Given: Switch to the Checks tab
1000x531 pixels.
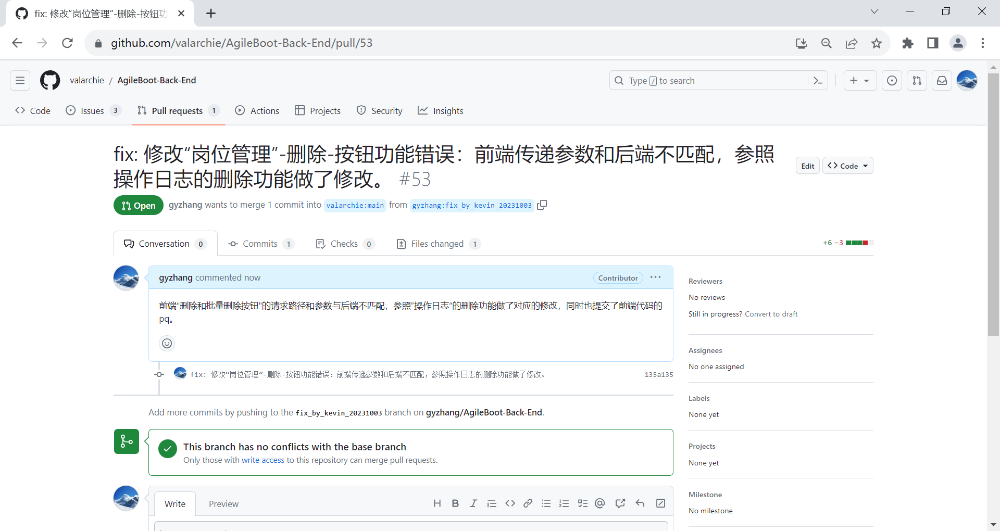Looking at the screenshot, I should click(345, 244).
